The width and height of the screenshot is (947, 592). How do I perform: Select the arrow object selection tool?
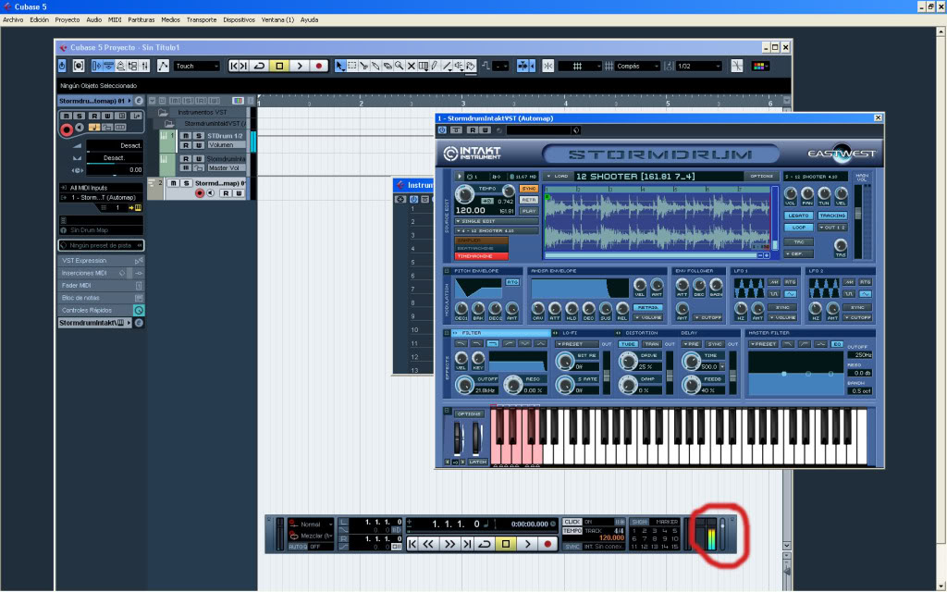click(x=339, y=66)
